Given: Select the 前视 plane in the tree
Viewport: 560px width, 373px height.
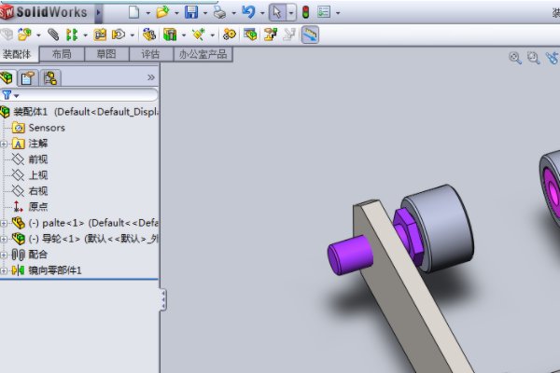Looking at the screenshot, I should coord(38,159).
